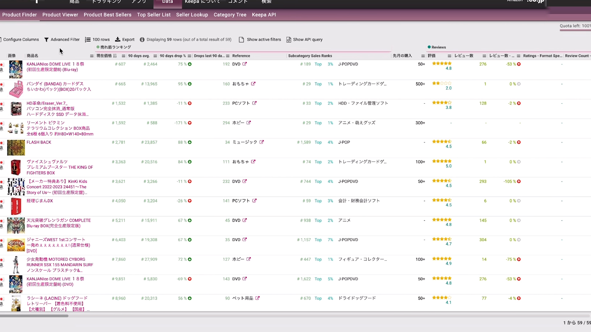This screenshot has height=332, width=591.
Task: Click the Advanced Filter funnel icon
Action: pos(46,40)
